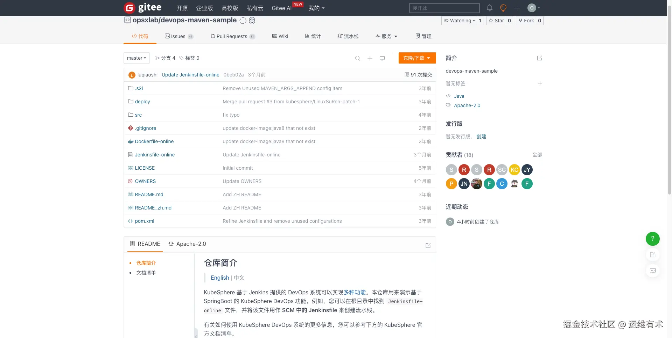The image size is (672, 338).
Task: Open the Watching dropdown
Action: click(459, 21)
